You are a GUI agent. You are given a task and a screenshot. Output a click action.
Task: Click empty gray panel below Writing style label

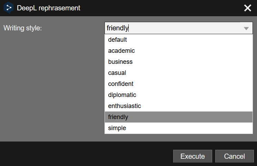(x=51, y=85)
